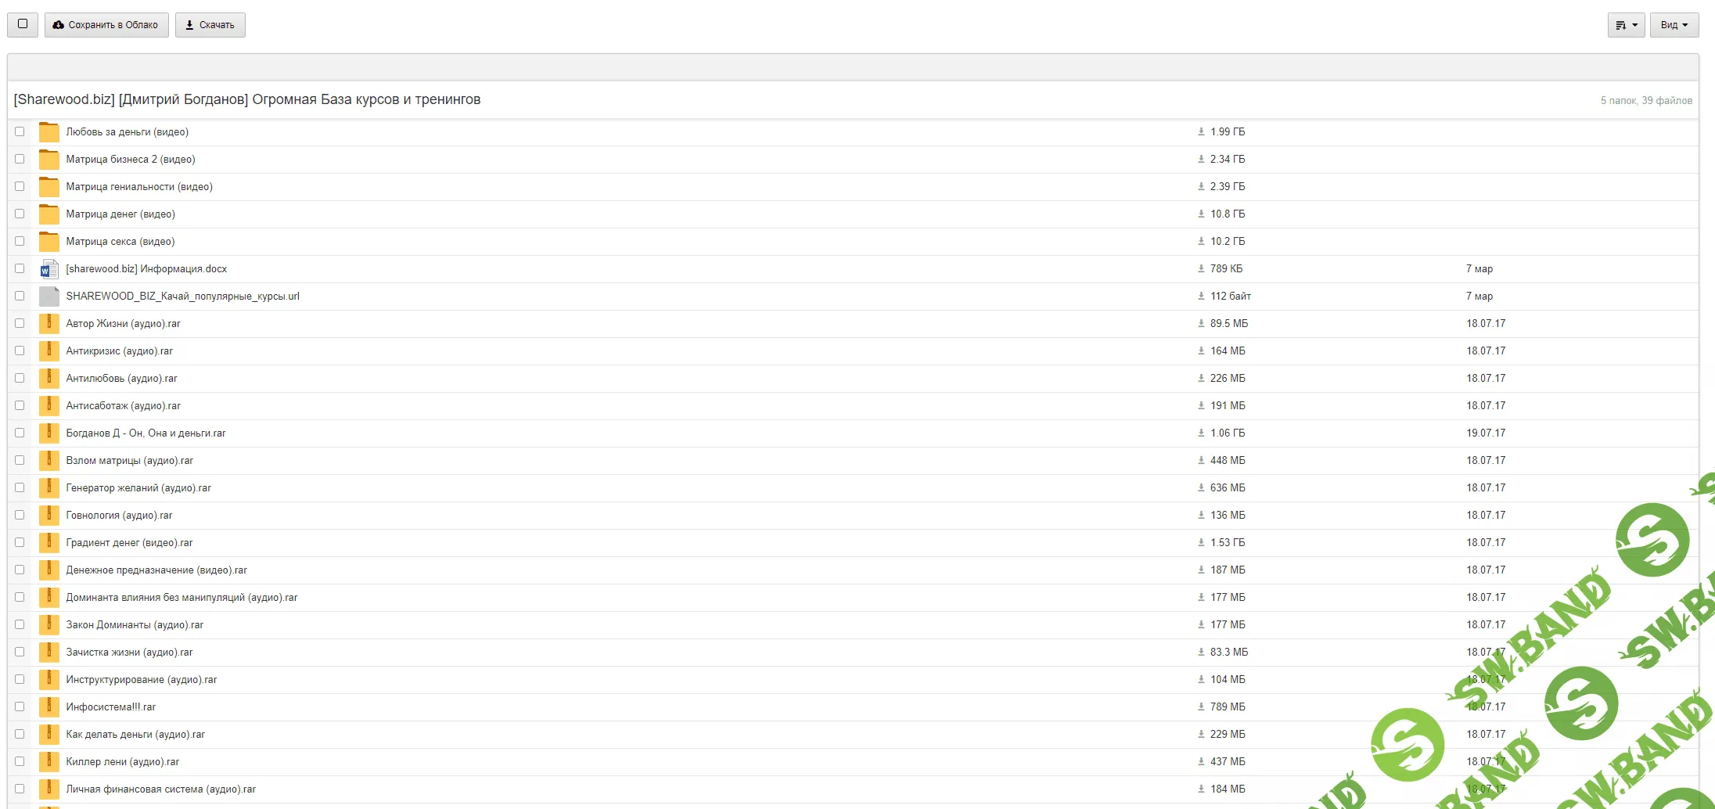Screen dimensions: 1715x809
Task: Check the box for Говнология (аудио).rar
Action: pos(20,516)
